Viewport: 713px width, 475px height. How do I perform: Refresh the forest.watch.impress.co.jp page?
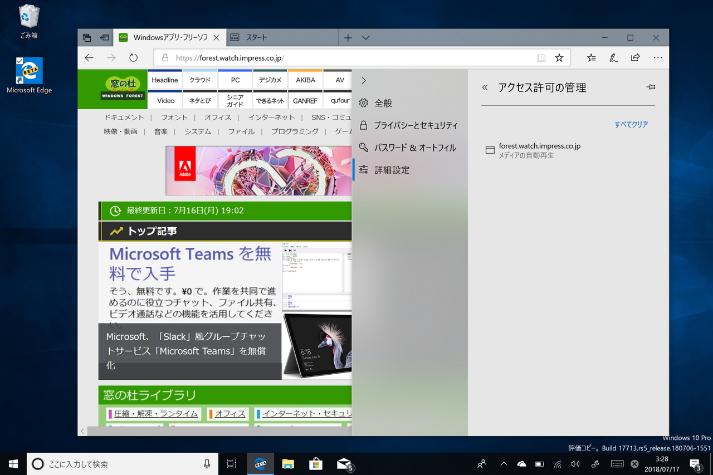133,57
